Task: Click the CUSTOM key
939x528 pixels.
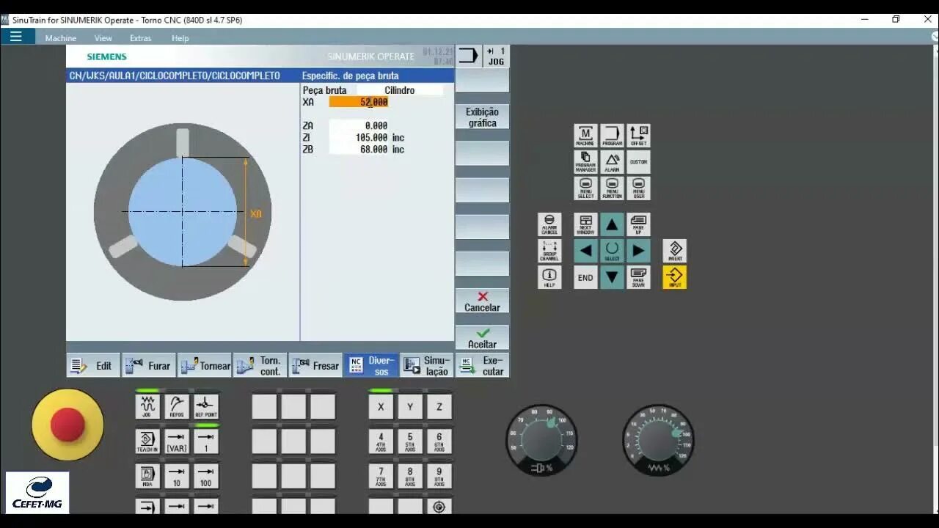Action: pos(638,162)
